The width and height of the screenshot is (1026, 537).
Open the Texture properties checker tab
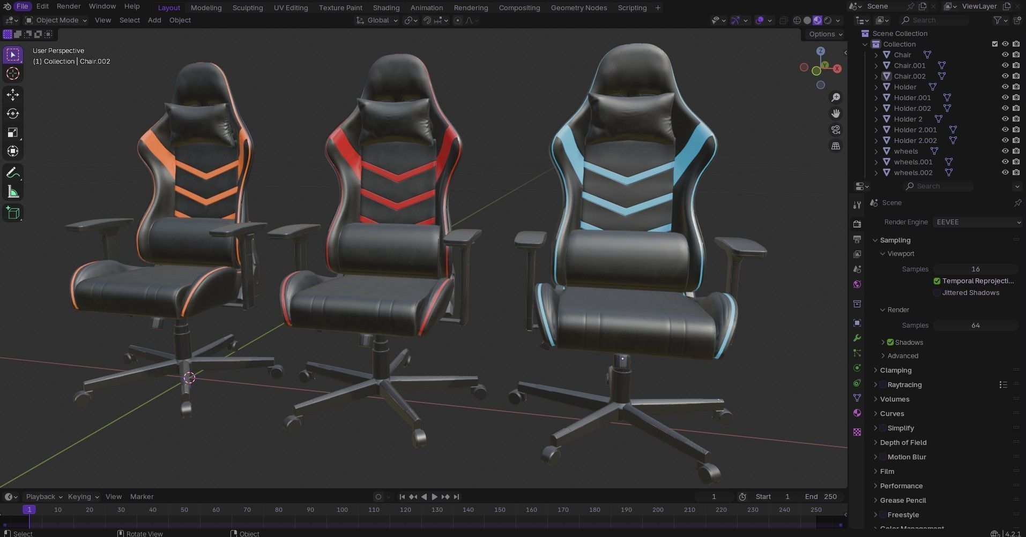tap(857, 432)
